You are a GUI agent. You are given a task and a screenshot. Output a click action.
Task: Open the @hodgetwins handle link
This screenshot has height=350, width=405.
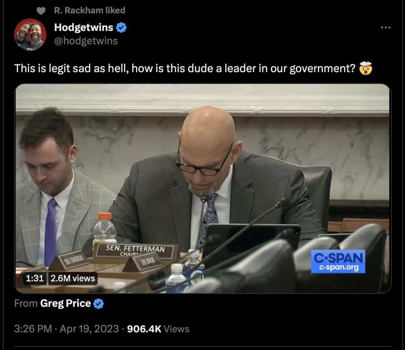[x=86, y=41]
